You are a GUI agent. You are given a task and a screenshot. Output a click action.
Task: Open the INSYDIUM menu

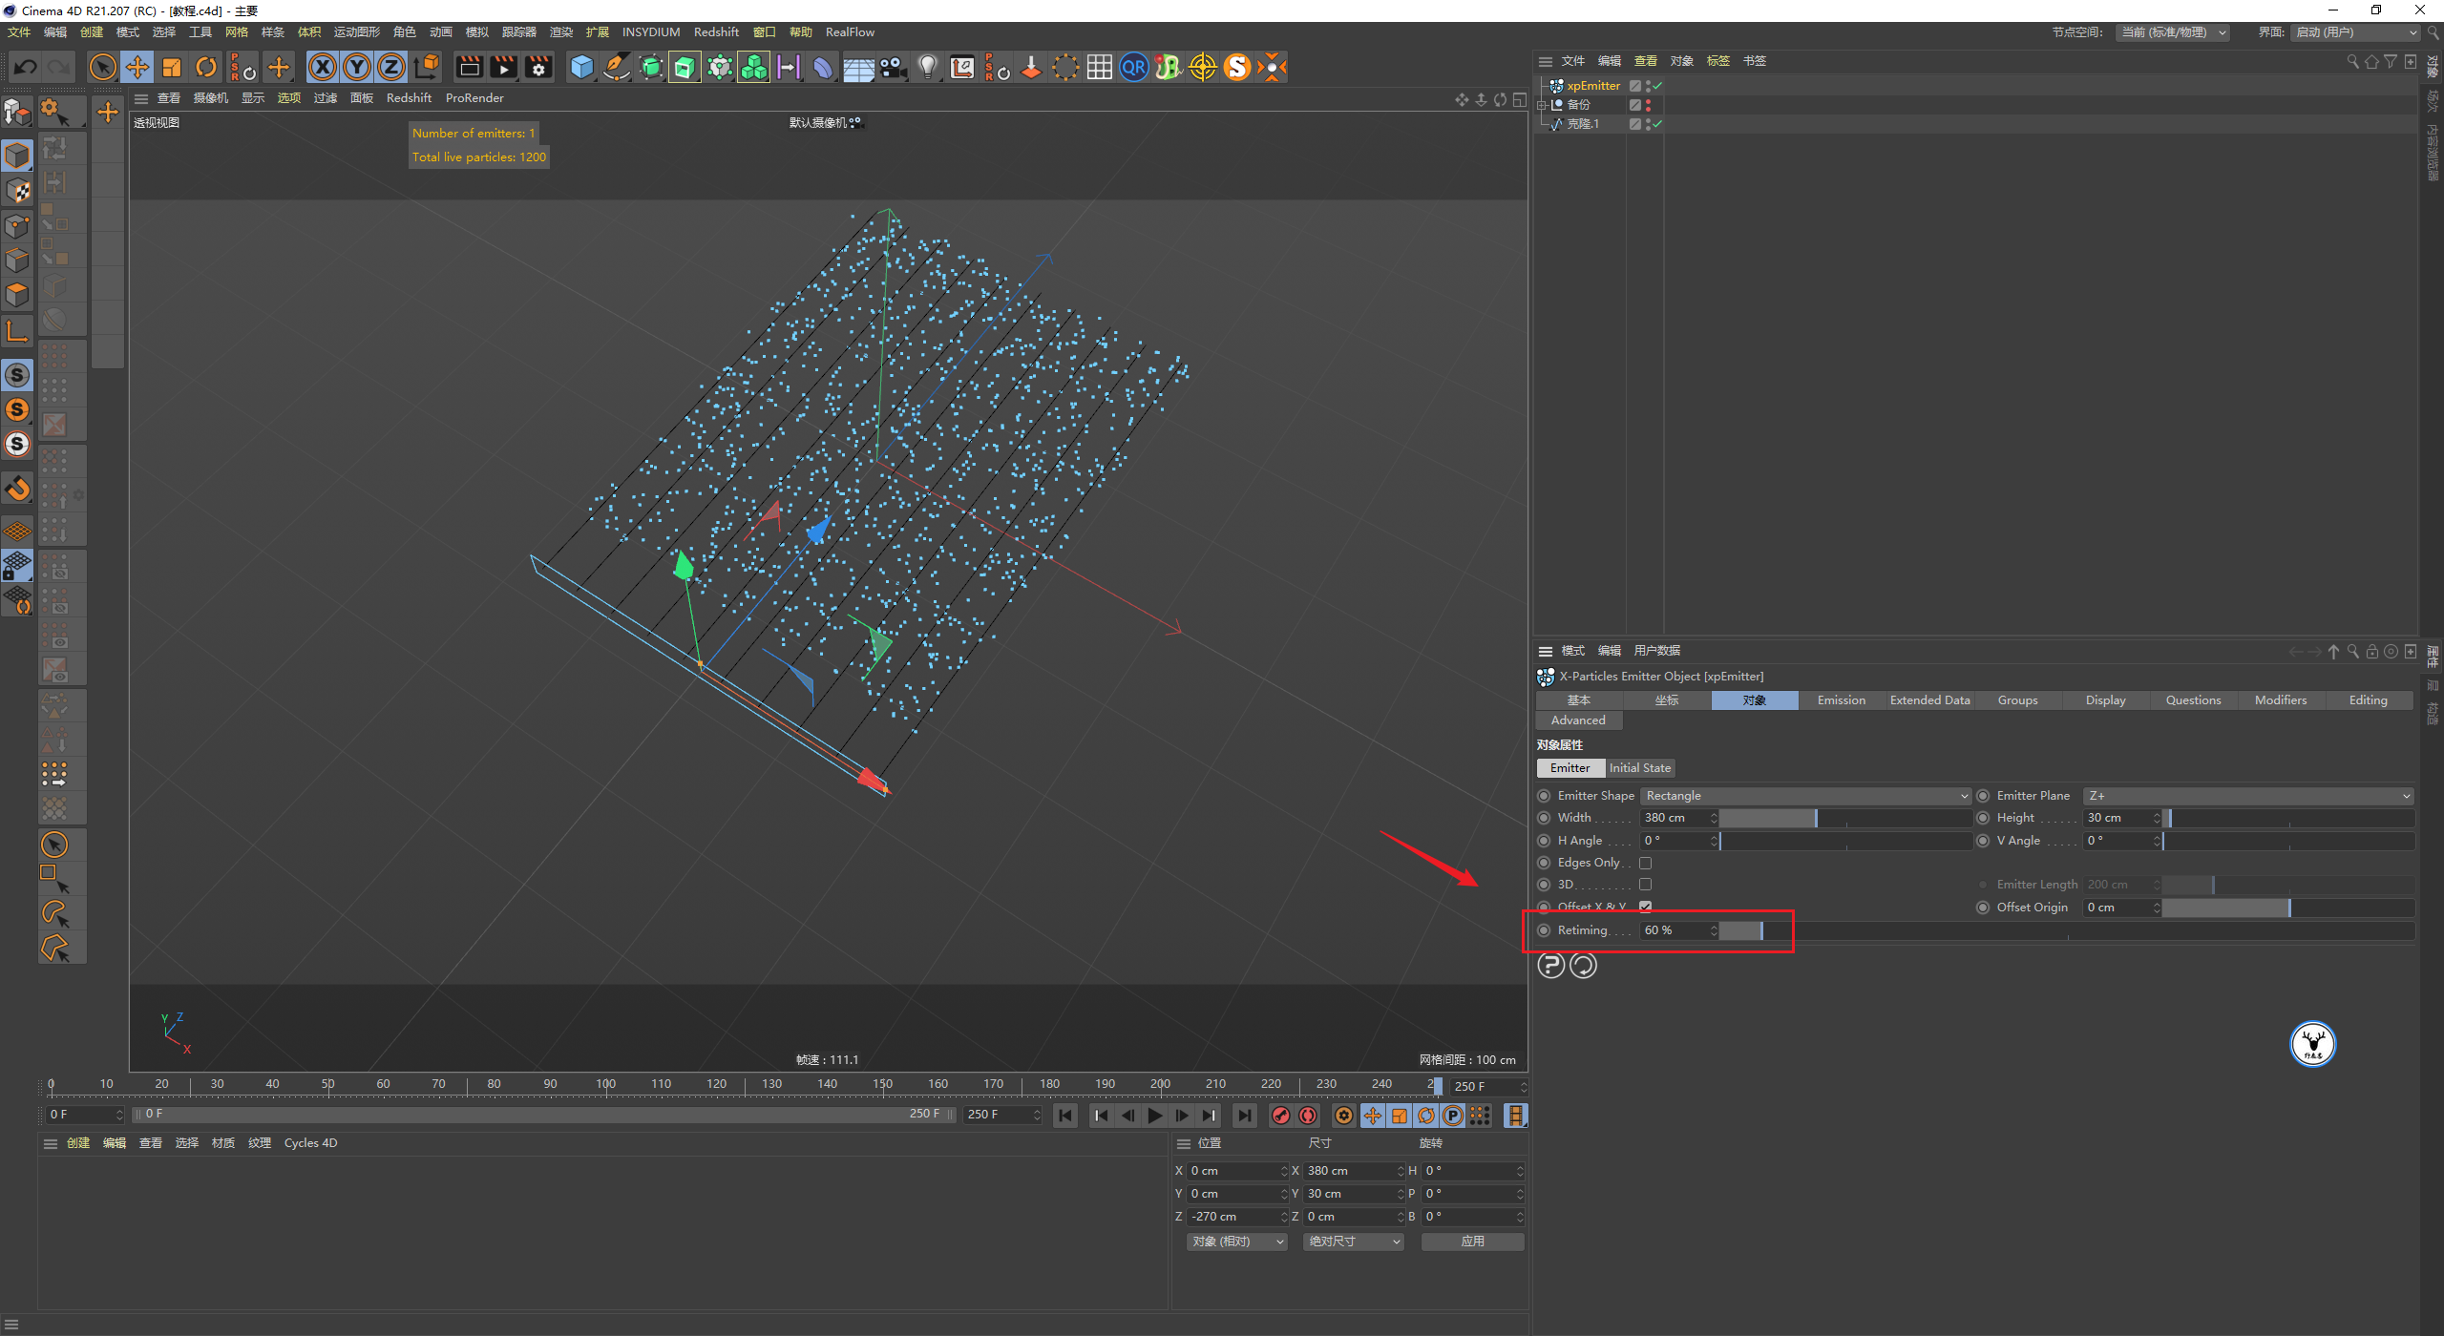(650, 31)
